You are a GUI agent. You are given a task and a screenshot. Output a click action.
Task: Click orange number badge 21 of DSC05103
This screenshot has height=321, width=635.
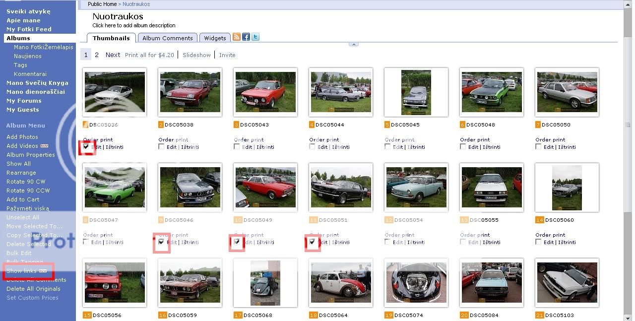[540, 315]
